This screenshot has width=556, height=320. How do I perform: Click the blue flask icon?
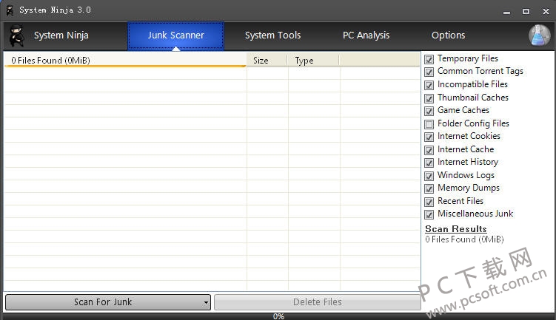pos(539,35)
